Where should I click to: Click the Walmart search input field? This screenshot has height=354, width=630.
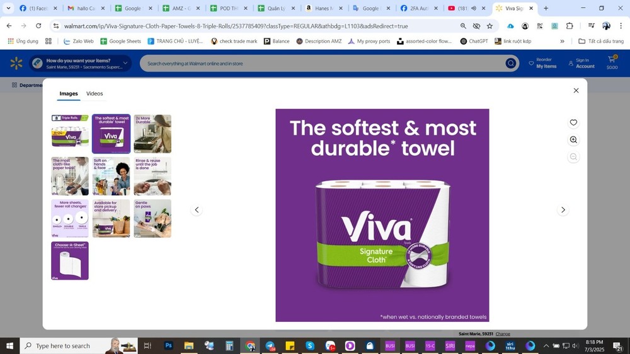(321, 64)
